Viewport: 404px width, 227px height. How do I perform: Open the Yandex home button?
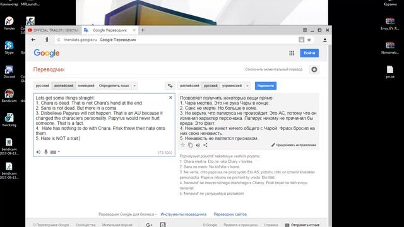pyautogui.click(x=47, y=40)
